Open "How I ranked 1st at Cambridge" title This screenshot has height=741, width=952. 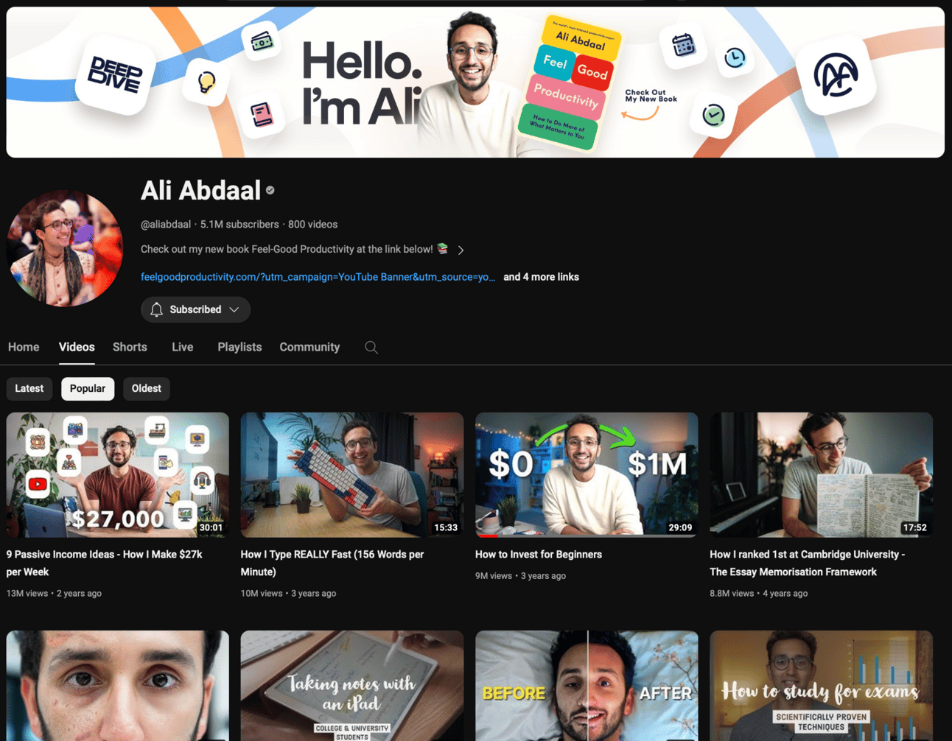[808, 563]
